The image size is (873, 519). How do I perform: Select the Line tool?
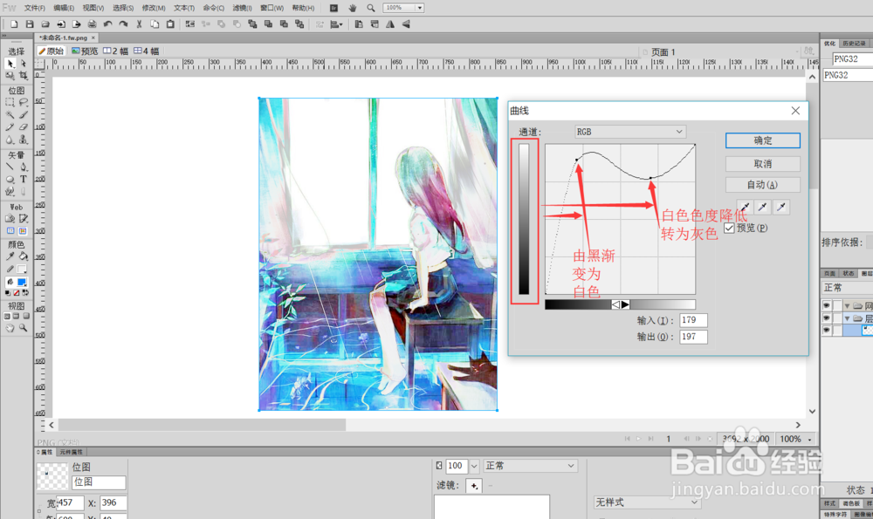[x=10, y=167]
